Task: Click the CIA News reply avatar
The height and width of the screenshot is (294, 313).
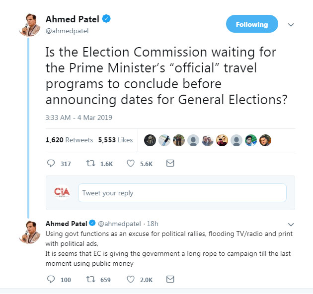Action: pyautogui.click(x=62, y=192)
